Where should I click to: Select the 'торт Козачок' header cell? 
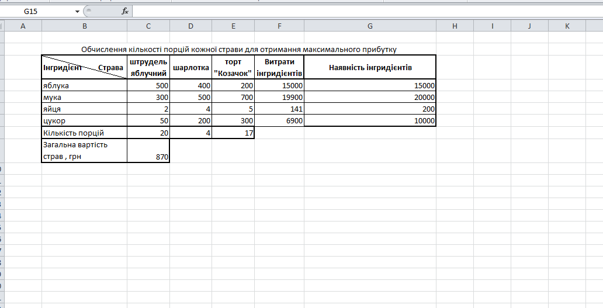(233, 67)
